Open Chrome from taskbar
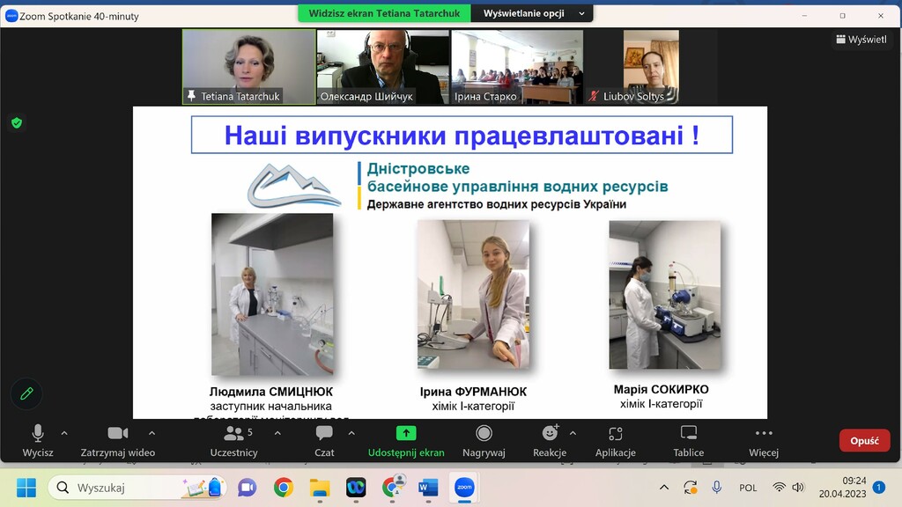This screenshot has height=507, width=902. click(x=283, y=488)
